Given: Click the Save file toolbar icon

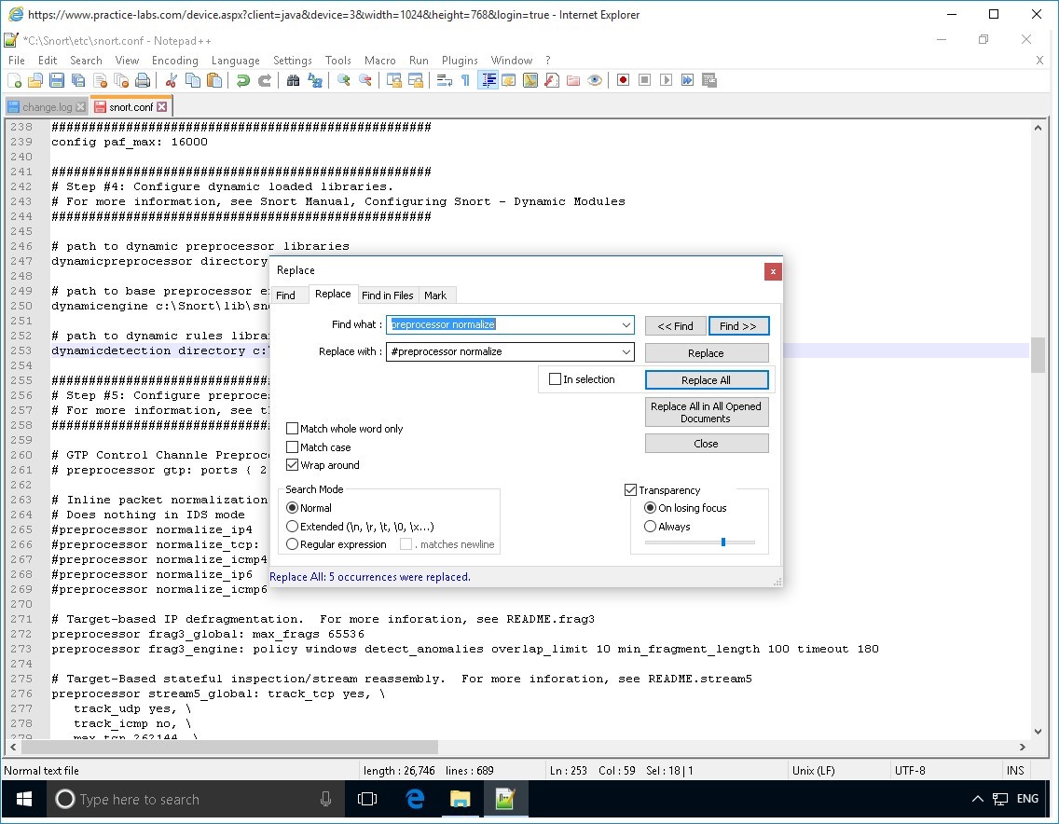Looking at the screenshot, I should 56,81.
